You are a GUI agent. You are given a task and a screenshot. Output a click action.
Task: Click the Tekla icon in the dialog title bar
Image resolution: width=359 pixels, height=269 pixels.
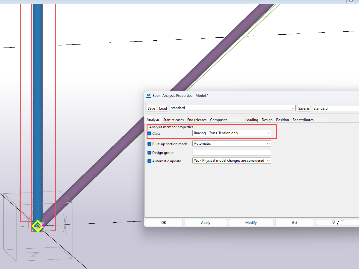click(x=148, y=96)
